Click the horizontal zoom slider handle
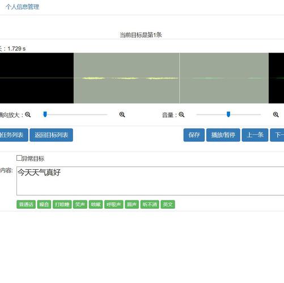This screenshot has width=284, height=283. click(45, 114)
